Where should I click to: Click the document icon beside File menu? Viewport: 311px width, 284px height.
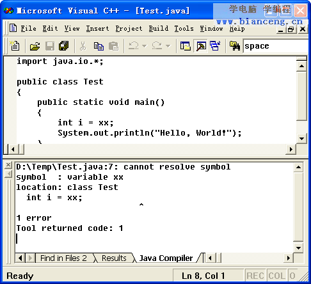click(x=13, y=28)
